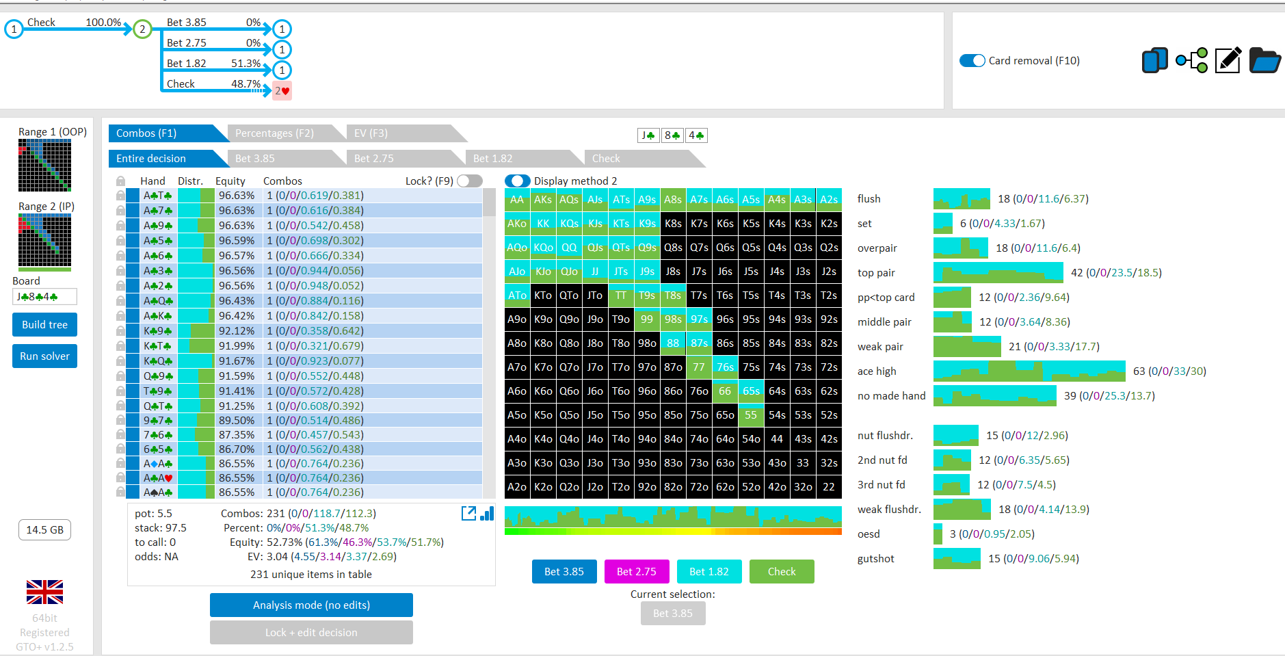The height and width of the screenshot is (656, 1285).
Task: Click the flush category bar
Action: click(x=962, y=199)
